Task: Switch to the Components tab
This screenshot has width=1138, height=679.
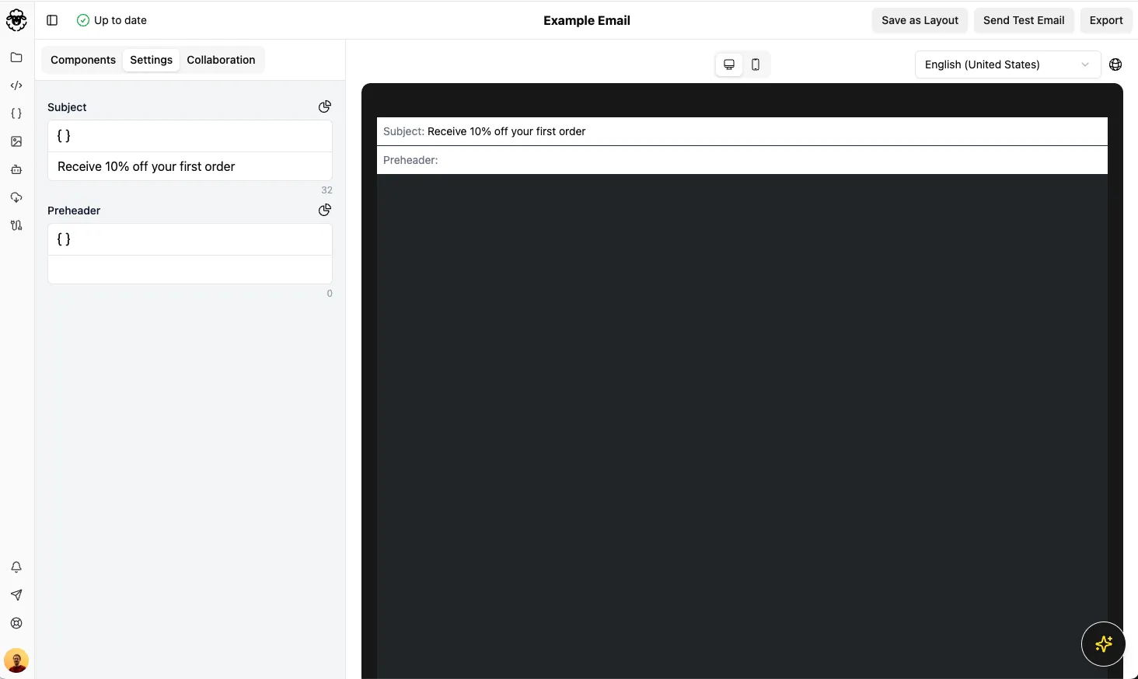Action: coord(82,60)
